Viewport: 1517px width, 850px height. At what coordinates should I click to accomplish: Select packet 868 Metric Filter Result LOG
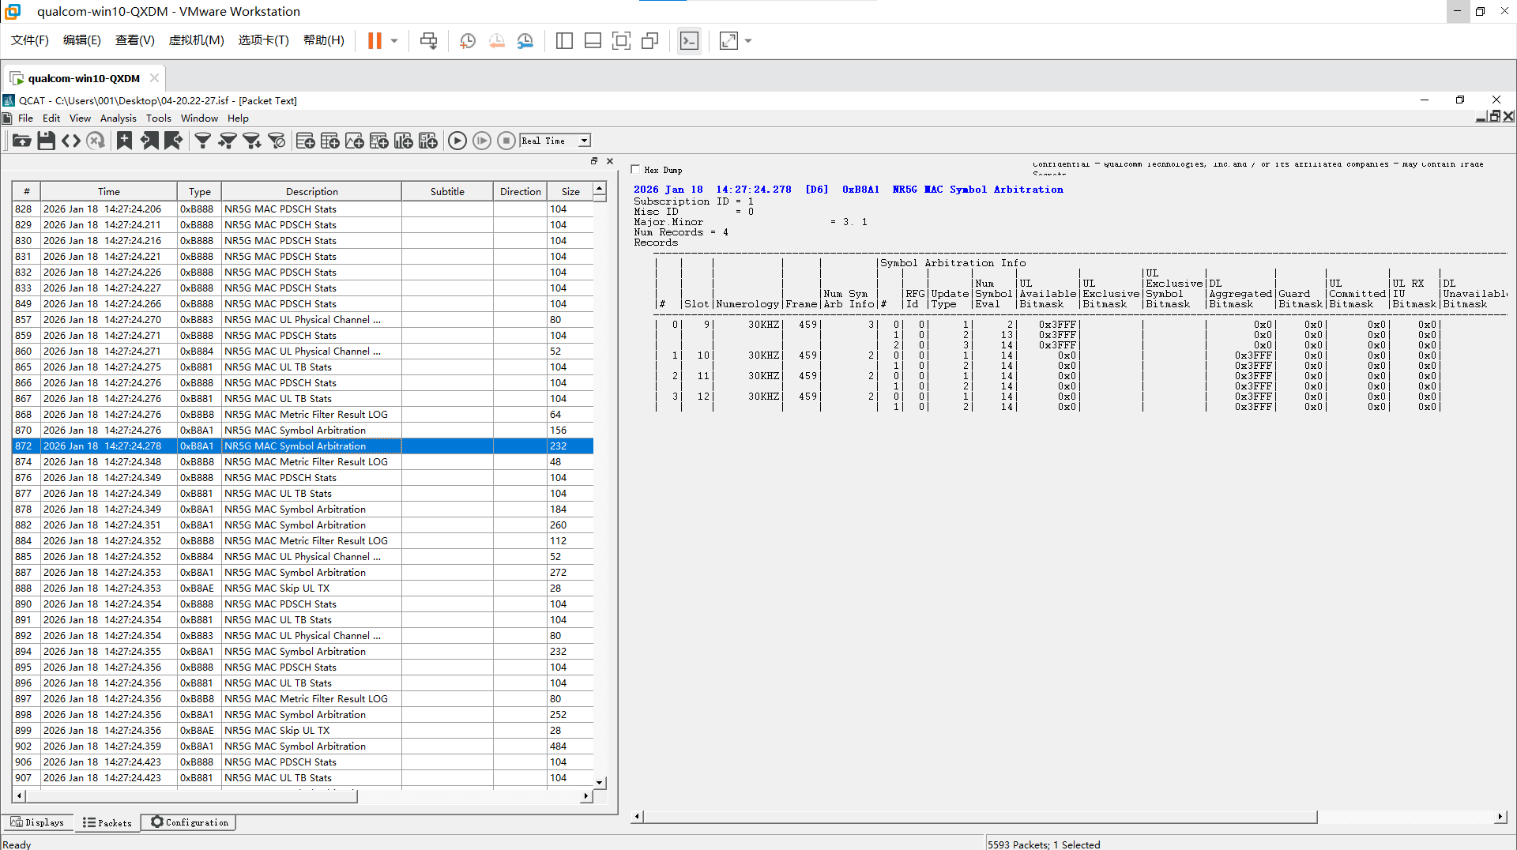(x=303, y=415)
